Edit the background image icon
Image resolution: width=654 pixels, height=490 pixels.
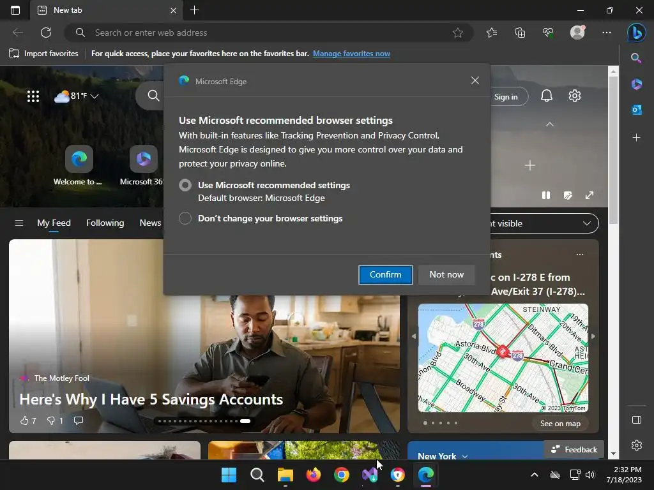click(x=568, y=195)
